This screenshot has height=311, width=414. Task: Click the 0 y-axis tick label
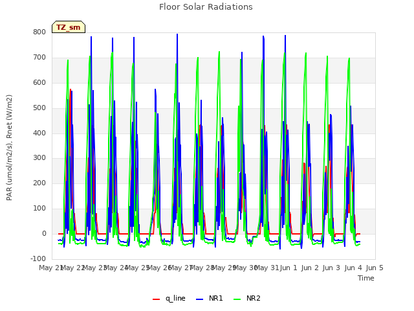click(44, 233)
